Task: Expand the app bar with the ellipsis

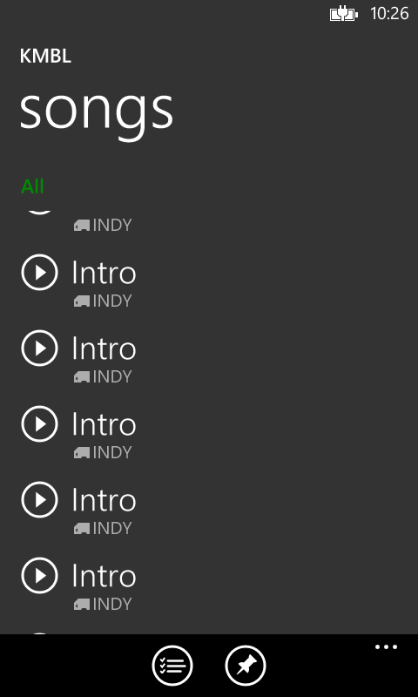Action: [x=386, y=647]
